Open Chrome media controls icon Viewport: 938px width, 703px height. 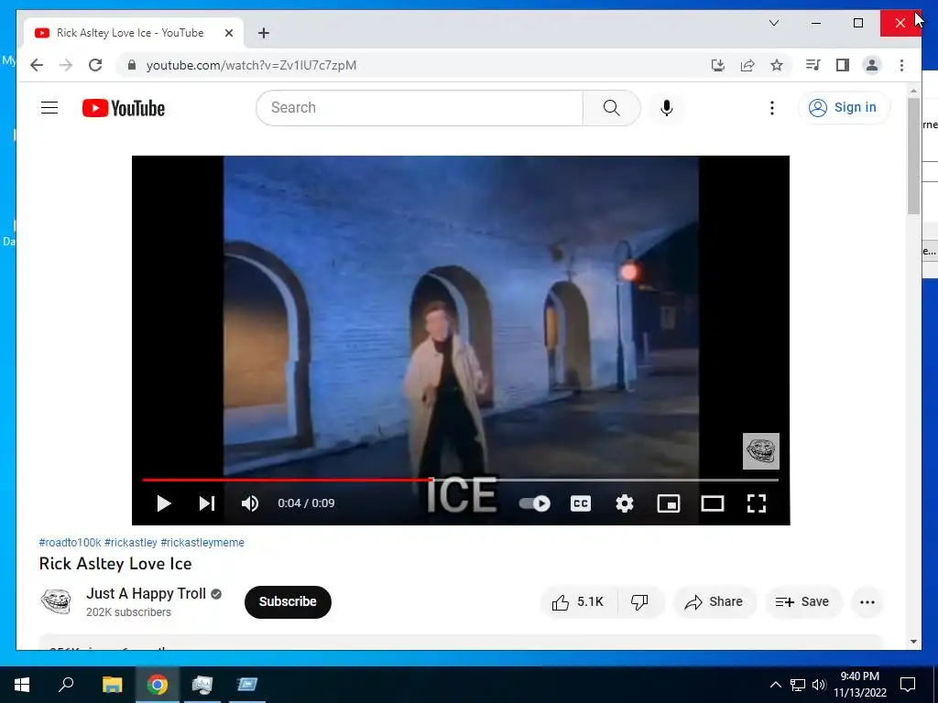coord(813,65)
